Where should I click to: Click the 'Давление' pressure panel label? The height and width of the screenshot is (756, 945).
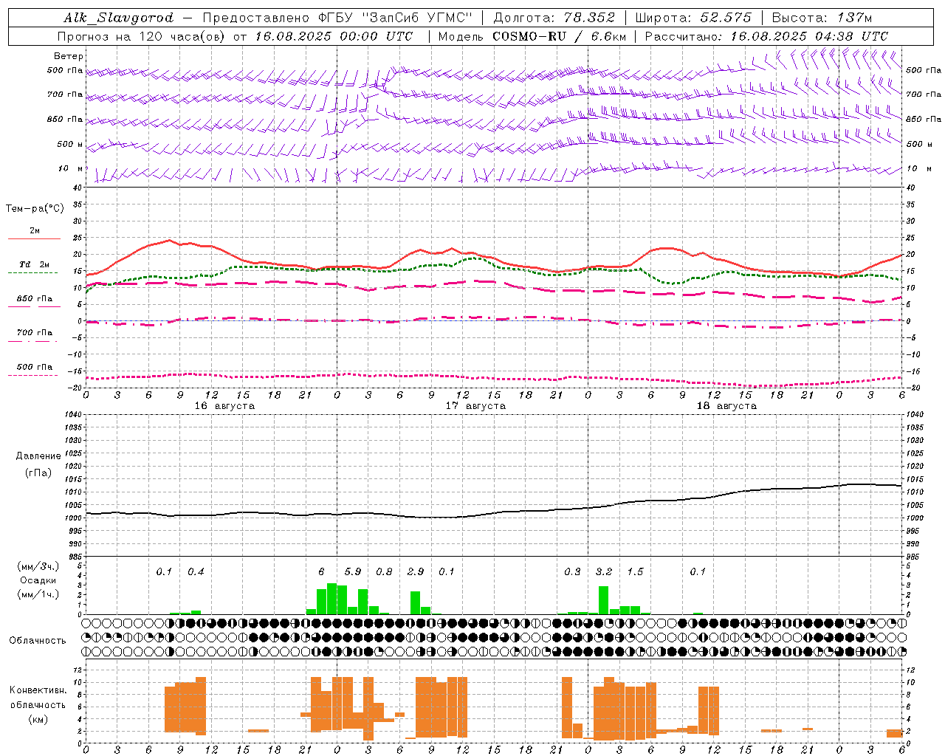click(x=38, y=456)
